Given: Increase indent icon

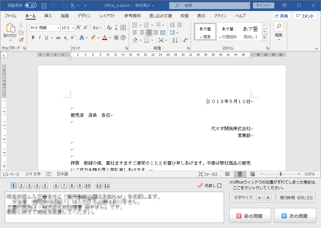Looking at the screenshot, I should tap(179, 25).
